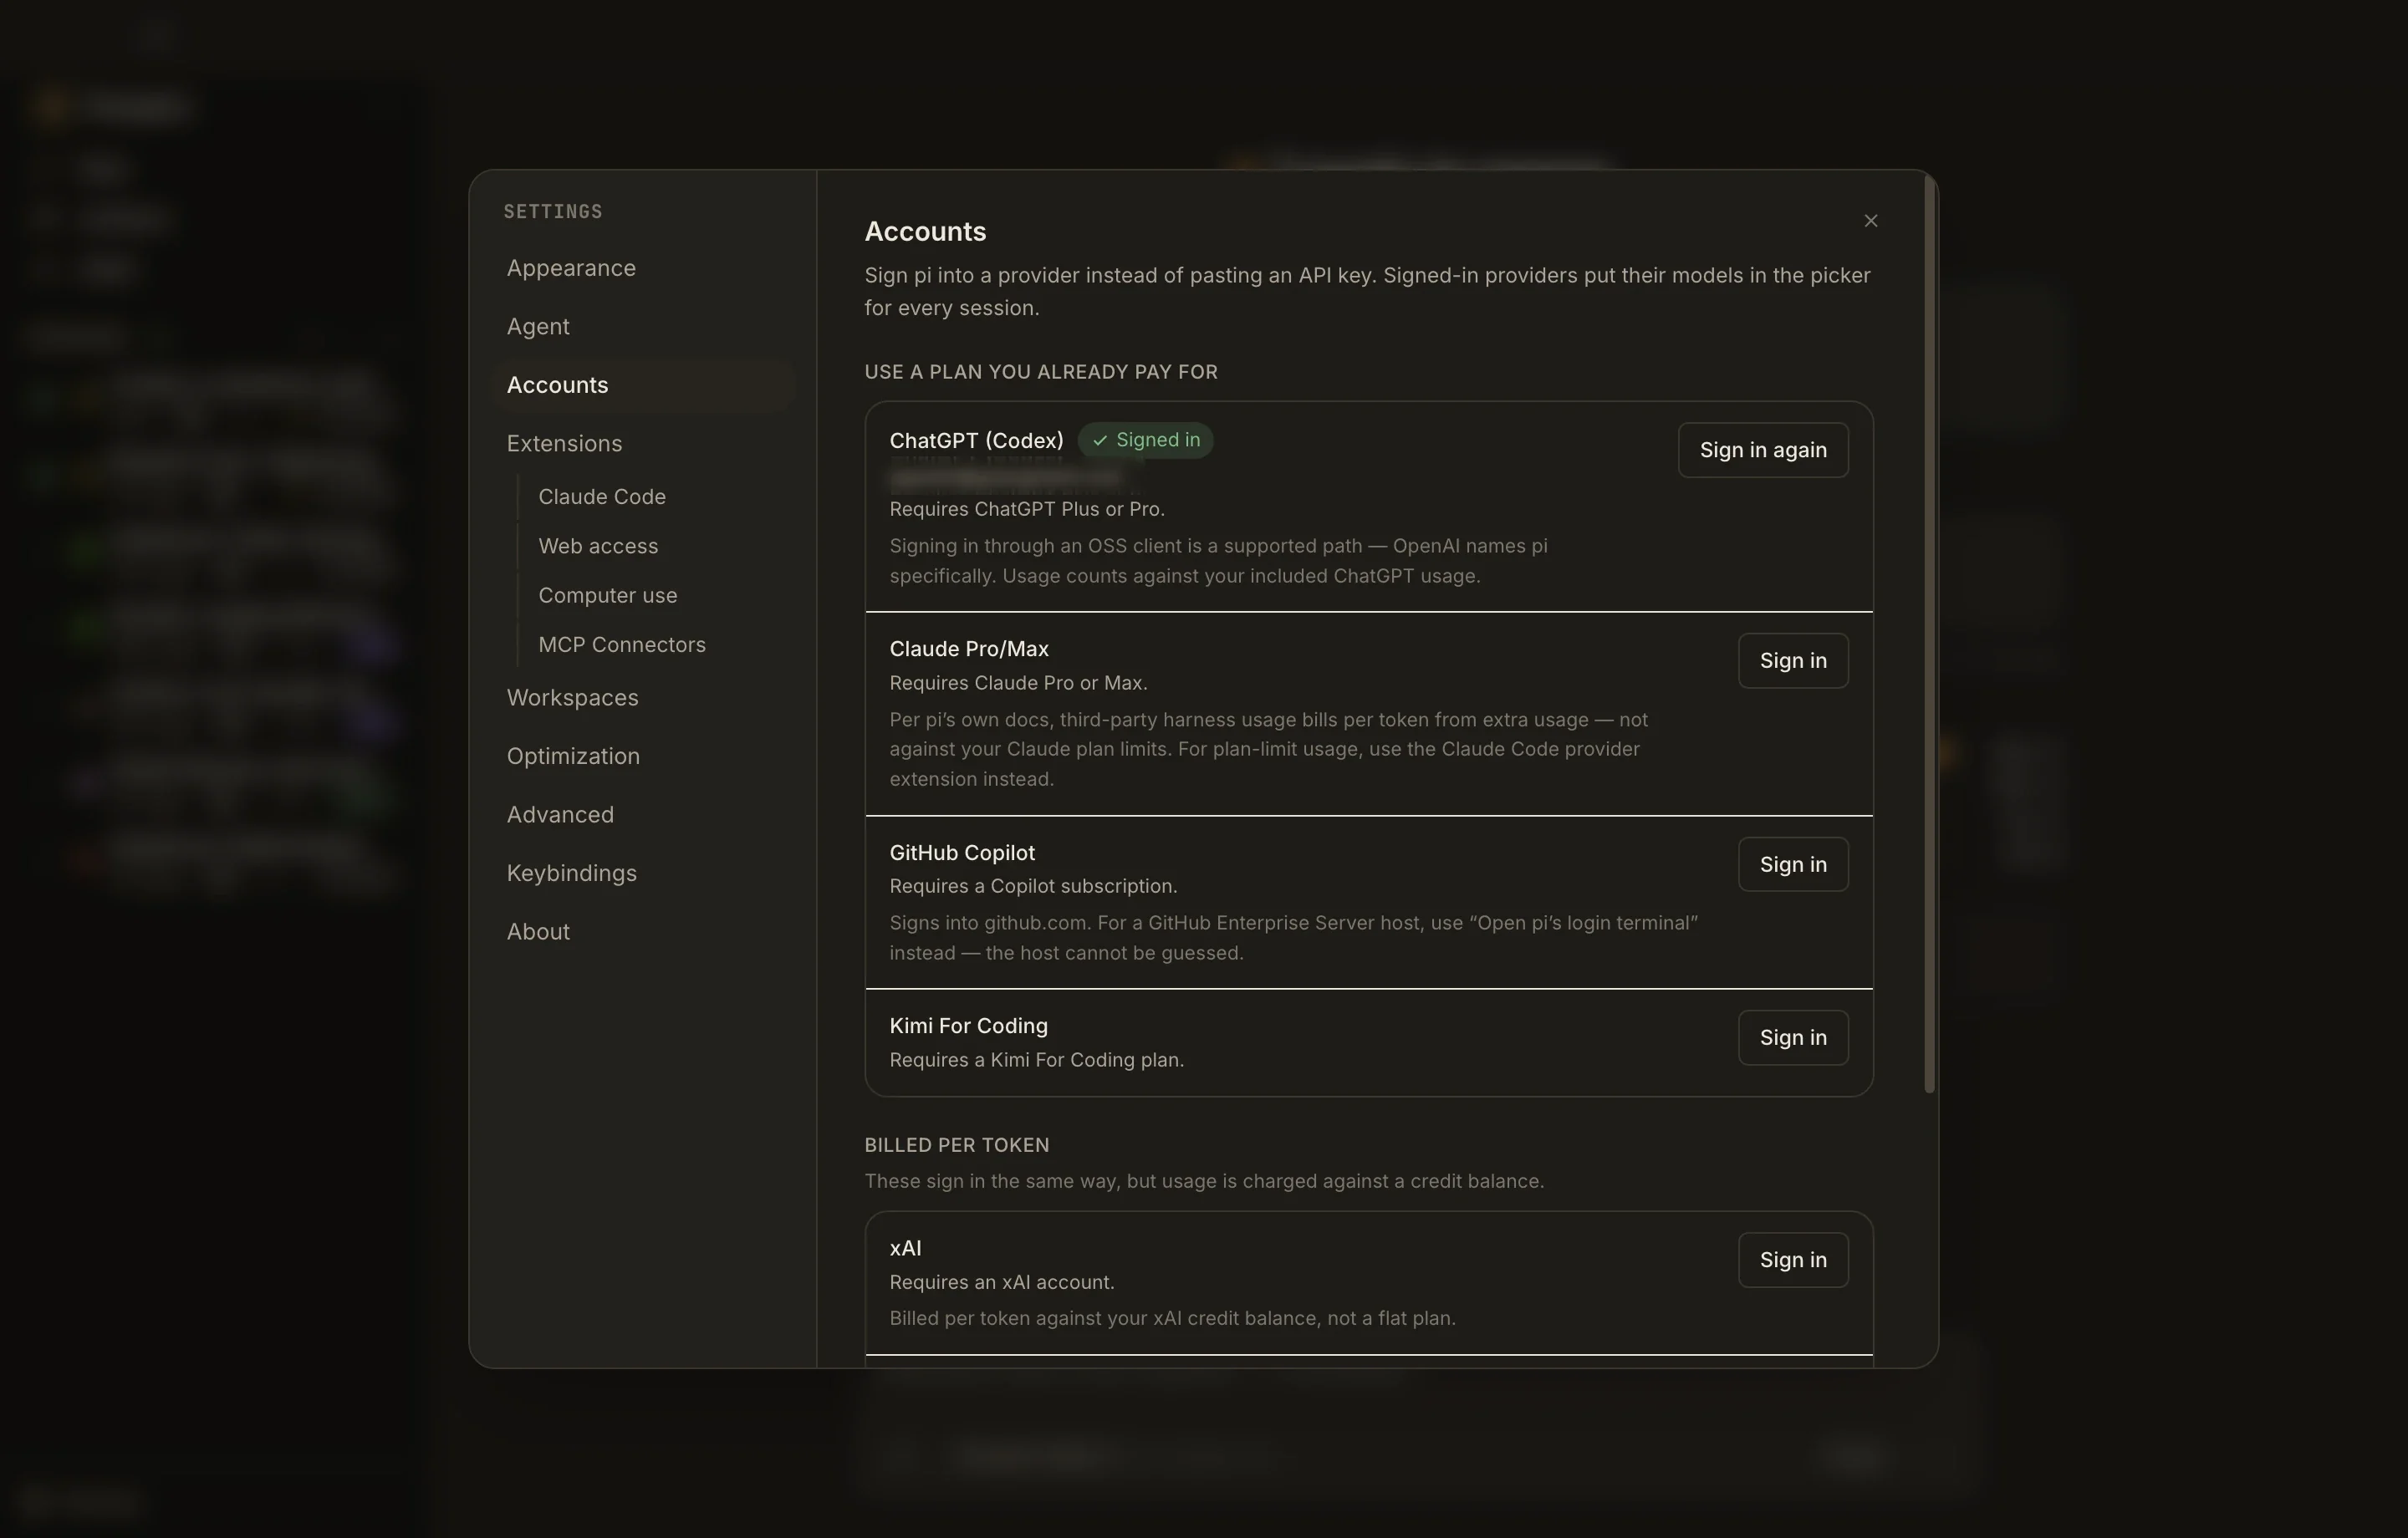The image size is (2408, 1538).
Task: Click the Signed in status badge
Action: [x=1145, y=440]
